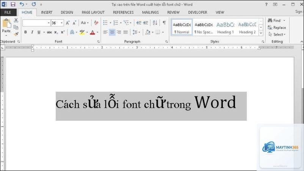
Task: Apply subscript formatting
Action: (56, 32)
